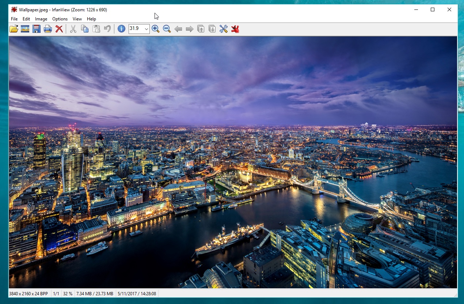The width and height of the screenshot is (464, 304).
Task: Open the Image menu
Action: pos(41,19)
